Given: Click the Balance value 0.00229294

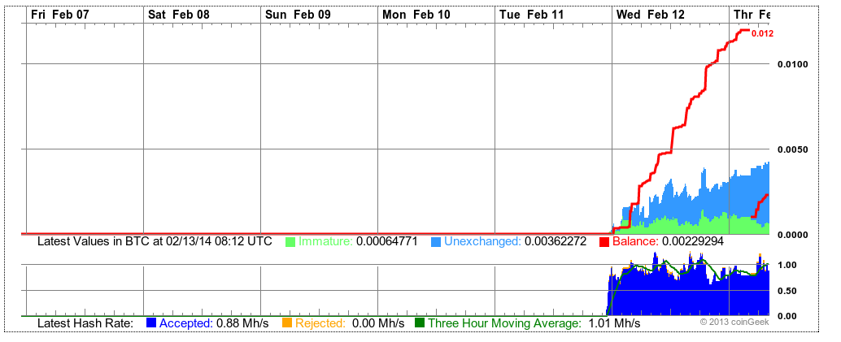Looking at the screenshot, I should (x=693, y=242).
